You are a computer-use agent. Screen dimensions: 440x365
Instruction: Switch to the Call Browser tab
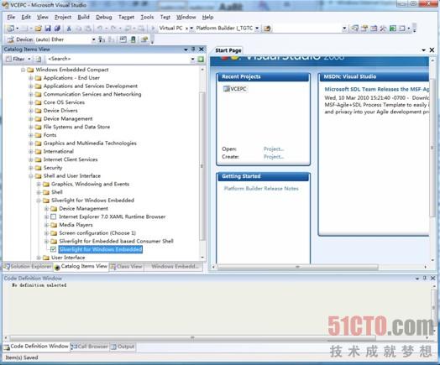tap(89, 347)
